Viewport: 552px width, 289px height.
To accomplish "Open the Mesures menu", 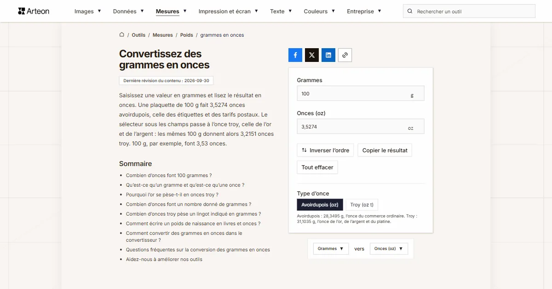I will [171, 11].
